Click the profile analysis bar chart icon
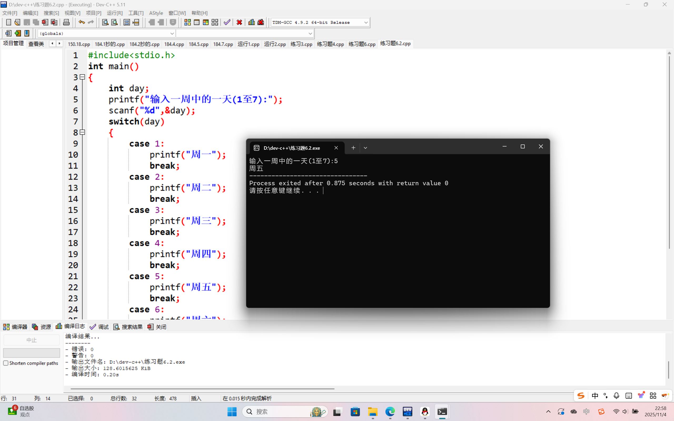The image size is (674, 421). [x=251, y=22]
